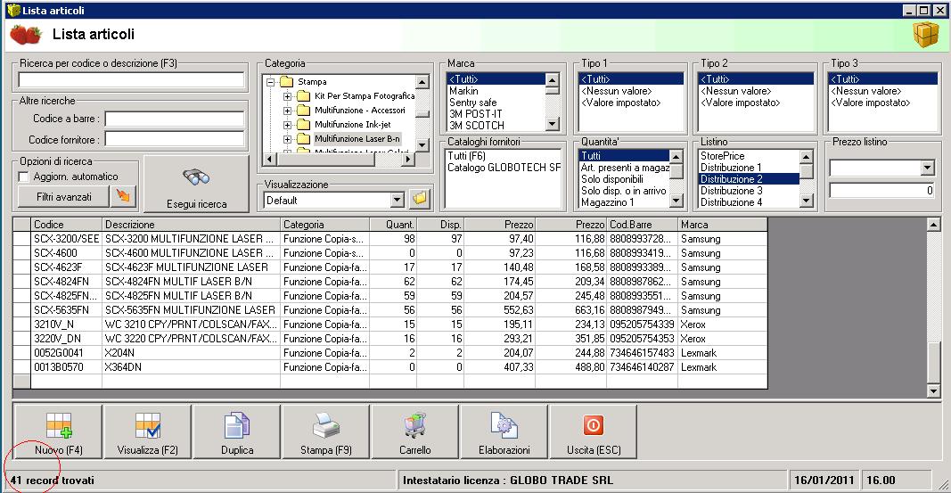Open the Carrello shopping cart
The height and width of the screenshot is (493, 951).
(x=414, y=431)
